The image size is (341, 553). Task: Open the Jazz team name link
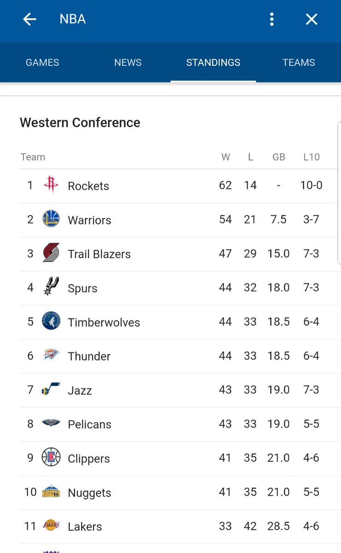(80, 390)
